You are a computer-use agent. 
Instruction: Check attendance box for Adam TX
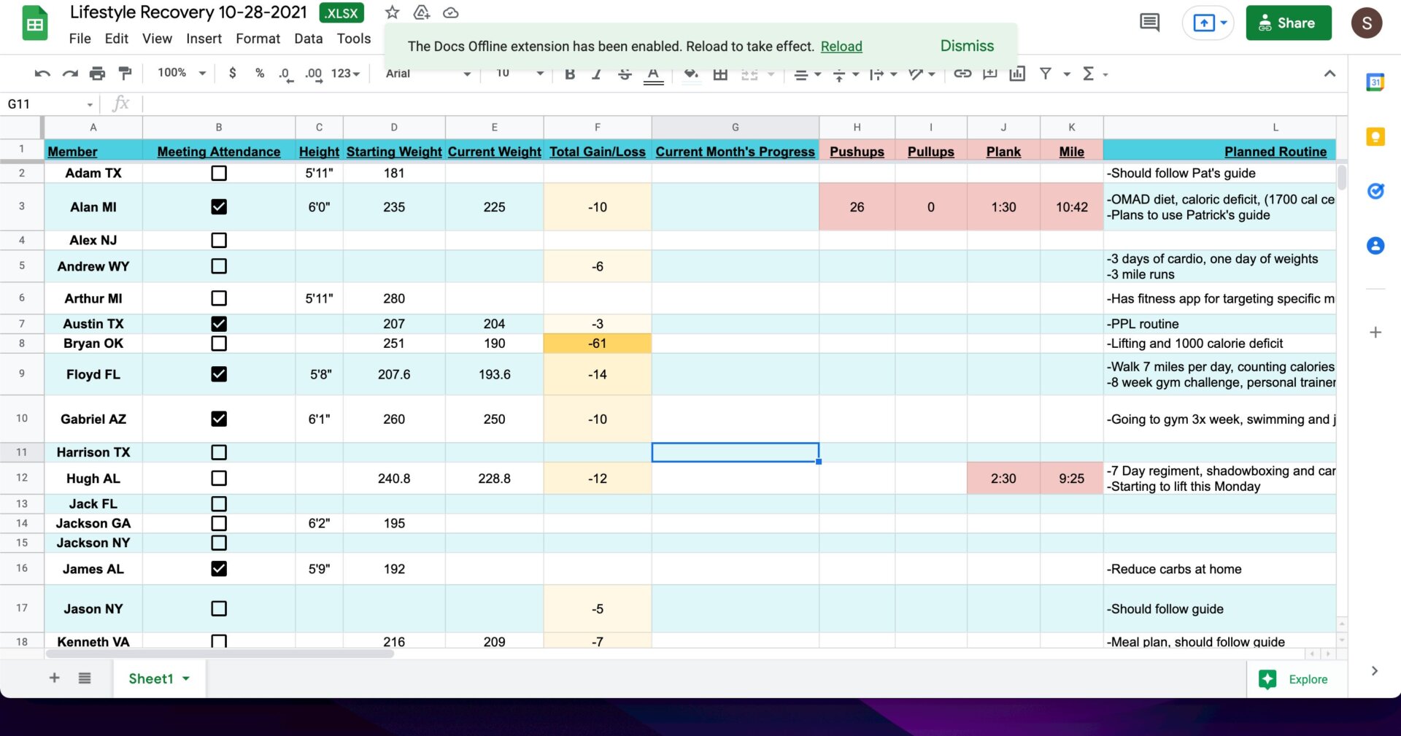pos(219,173)
